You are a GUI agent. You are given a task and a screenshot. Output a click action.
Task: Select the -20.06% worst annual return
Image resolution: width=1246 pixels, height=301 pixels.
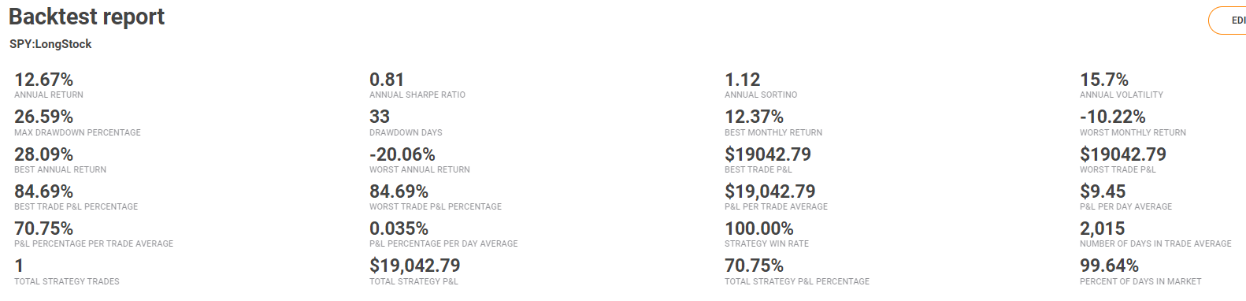pyautogui.click(x=402, y=154)
